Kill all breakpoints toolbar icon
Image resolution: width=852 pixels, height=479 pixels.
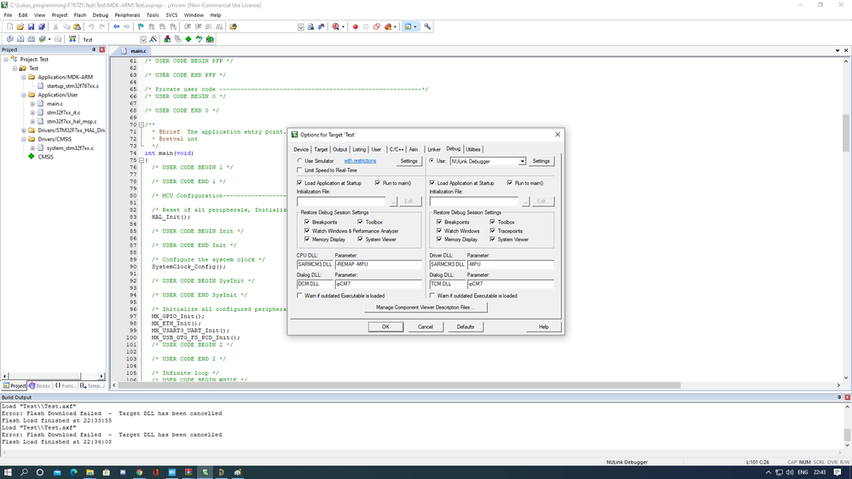pyautogui.click(x=388, y=26)
